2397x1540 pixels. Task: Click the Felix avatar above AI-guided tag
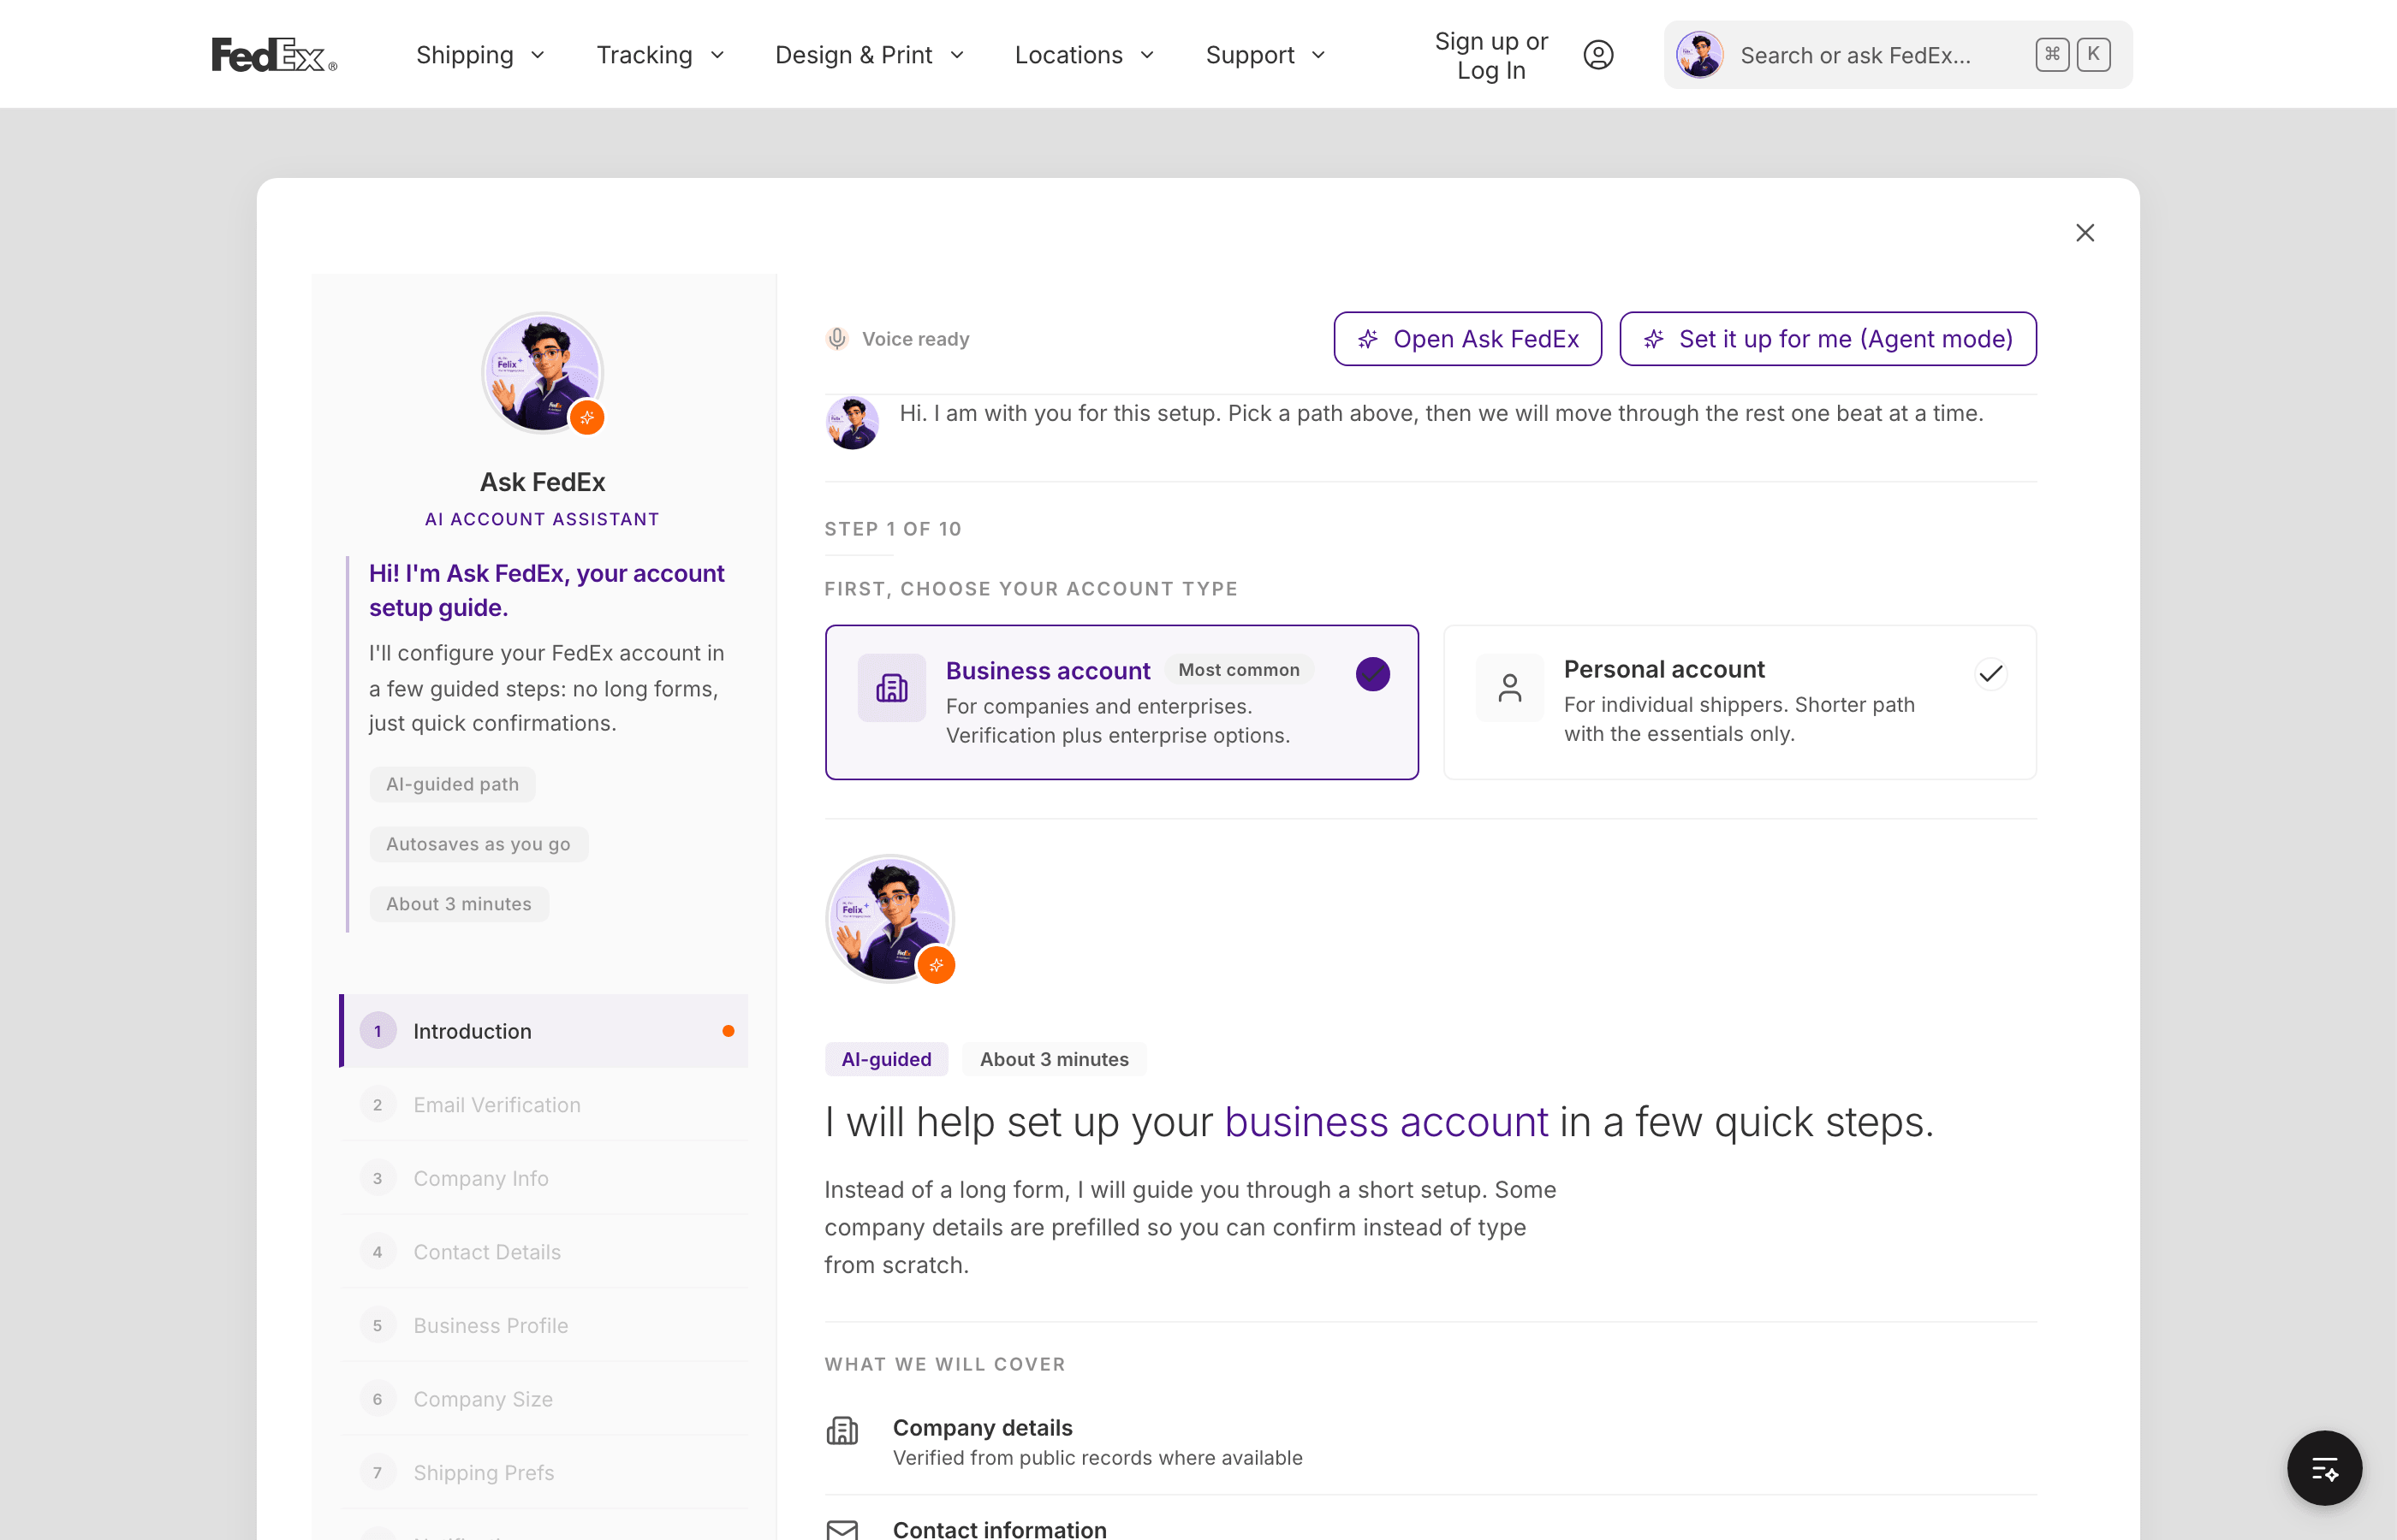point(889,918)
